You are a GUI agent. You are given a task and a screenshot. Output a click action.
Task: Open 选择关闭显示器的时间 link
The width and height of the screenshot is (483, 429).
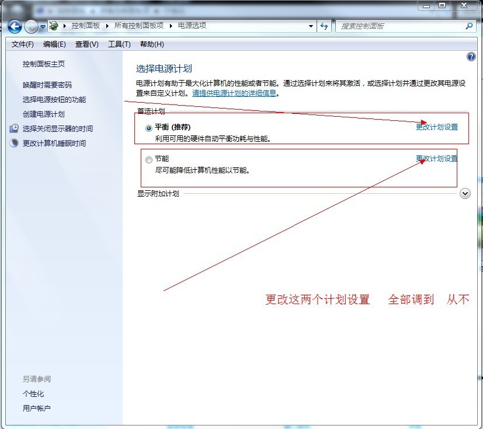point(58,128)
